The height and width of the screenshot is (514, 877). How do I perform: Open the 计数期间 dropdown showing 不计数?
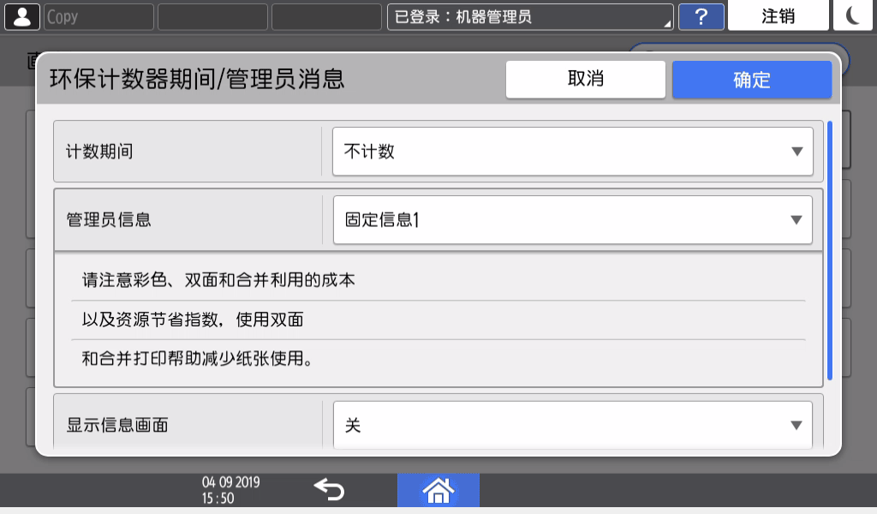click(572, 152)
